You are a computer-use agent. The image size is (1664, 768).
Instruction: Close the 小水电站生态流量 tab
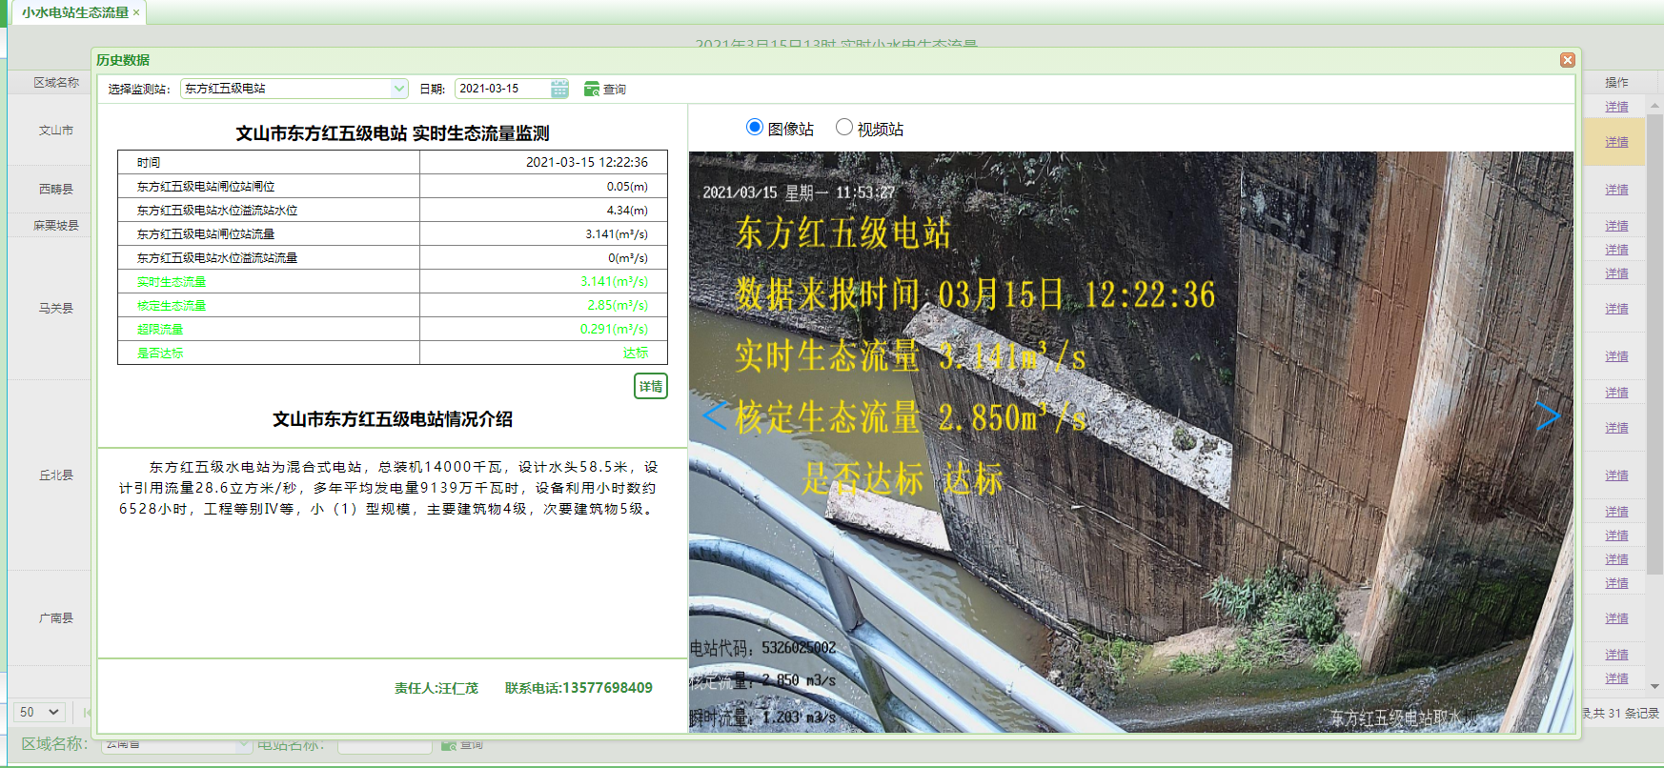(136, 12)
